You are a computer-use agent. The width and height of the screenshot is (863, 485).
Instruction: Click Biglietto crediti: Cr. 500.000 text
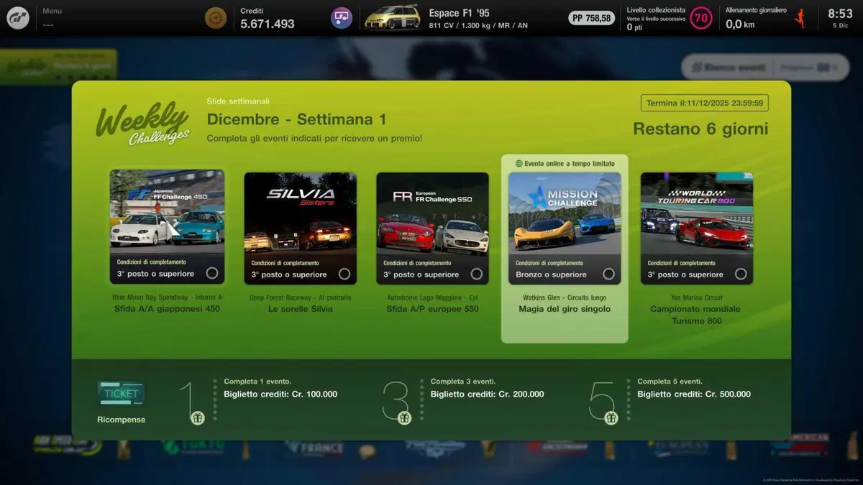click(x=694, y=394)
